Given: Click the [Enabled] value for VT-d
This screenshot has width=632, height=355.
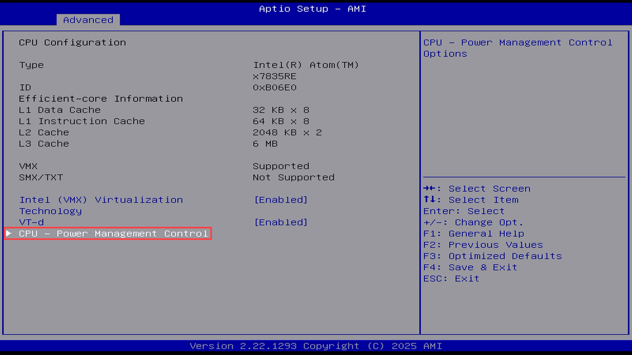Looking at the screenshot, I should coord(280,222).
